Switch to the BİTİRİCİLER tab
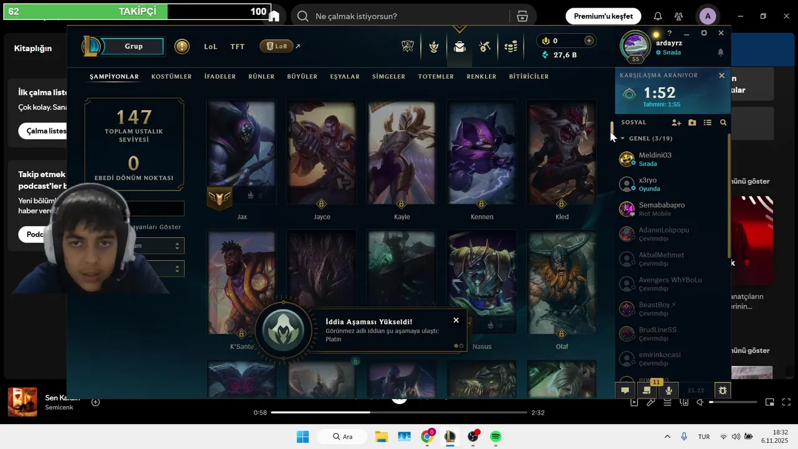The width and height of the screenshot is (798, 449). click(x=529, y=77)
